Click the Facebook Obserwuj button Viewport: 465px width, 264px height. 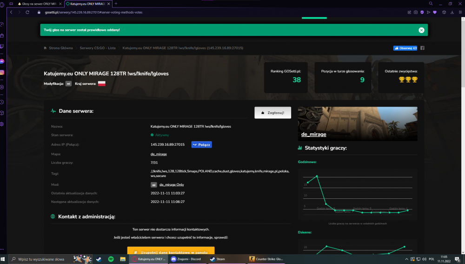pyautogui.click(x=405, y=48)
